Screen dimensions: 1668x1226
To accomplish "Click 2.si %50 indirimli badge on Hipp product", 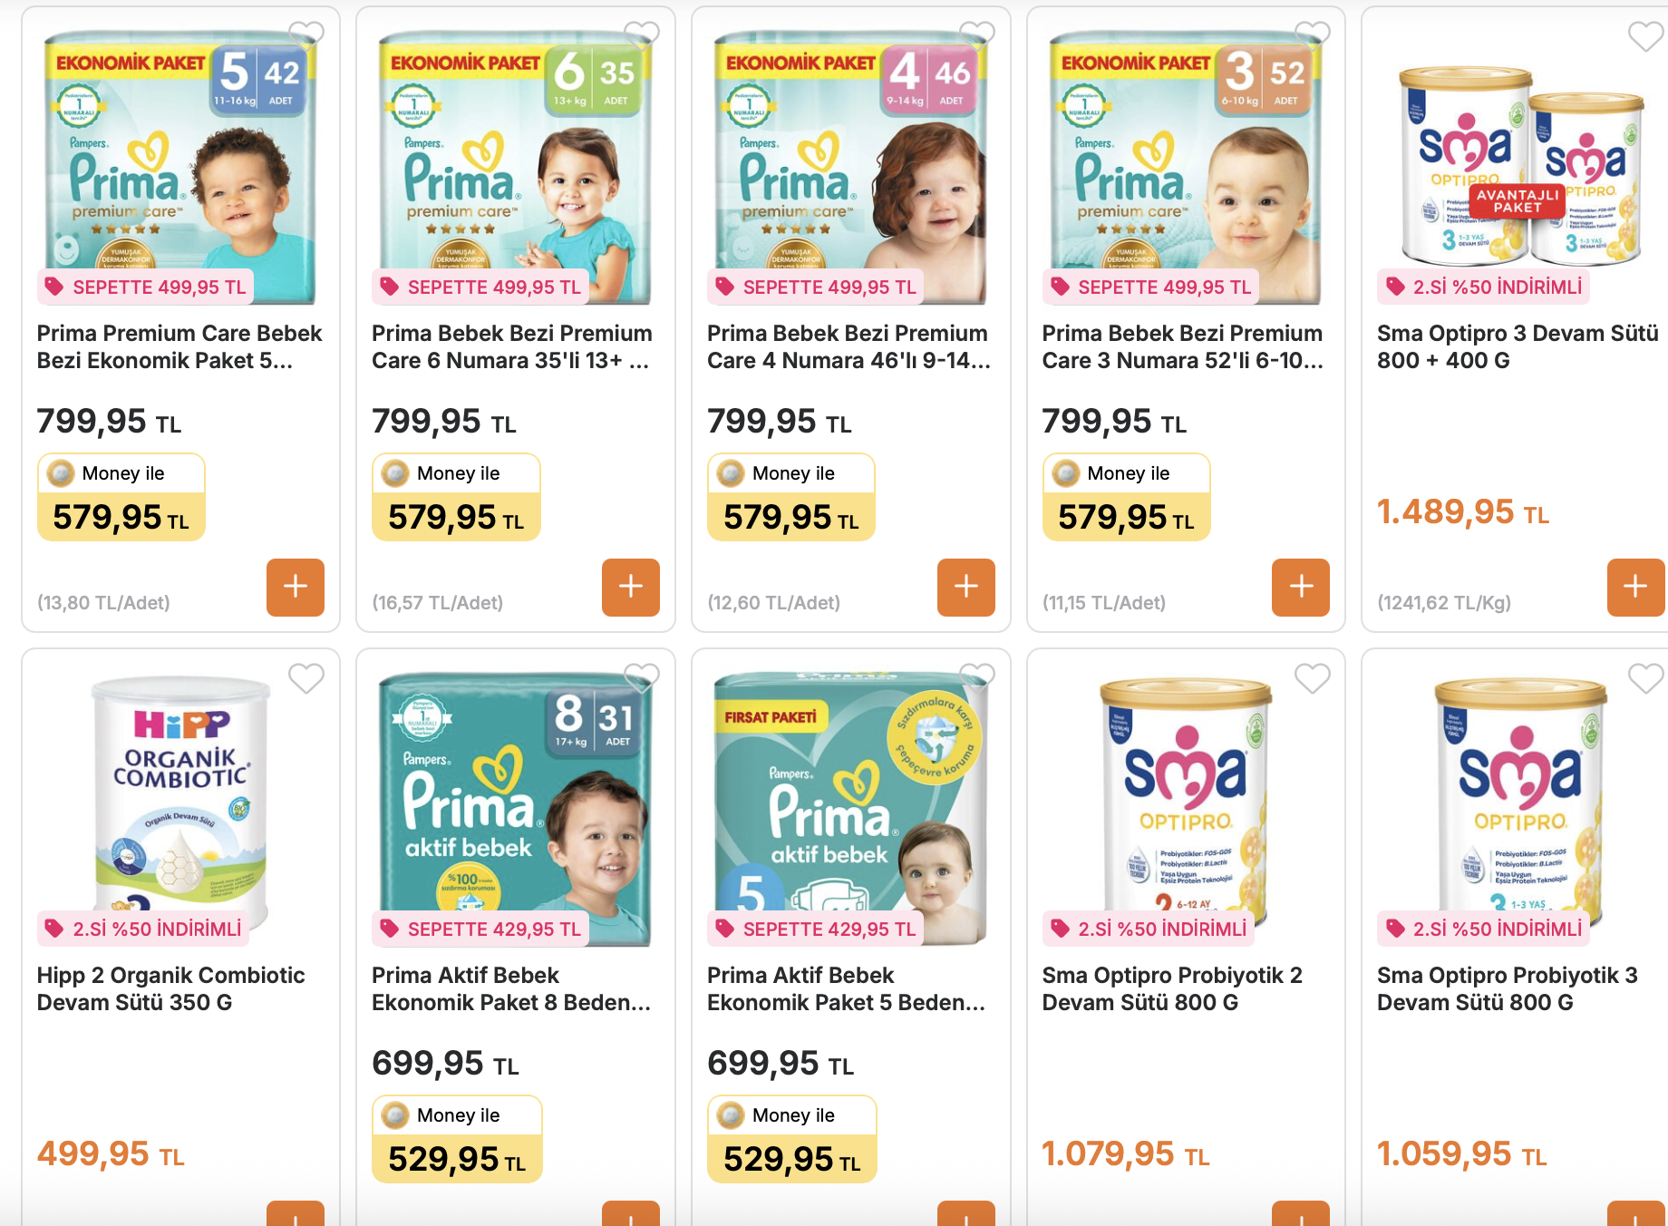I will [x=145, y=929].
